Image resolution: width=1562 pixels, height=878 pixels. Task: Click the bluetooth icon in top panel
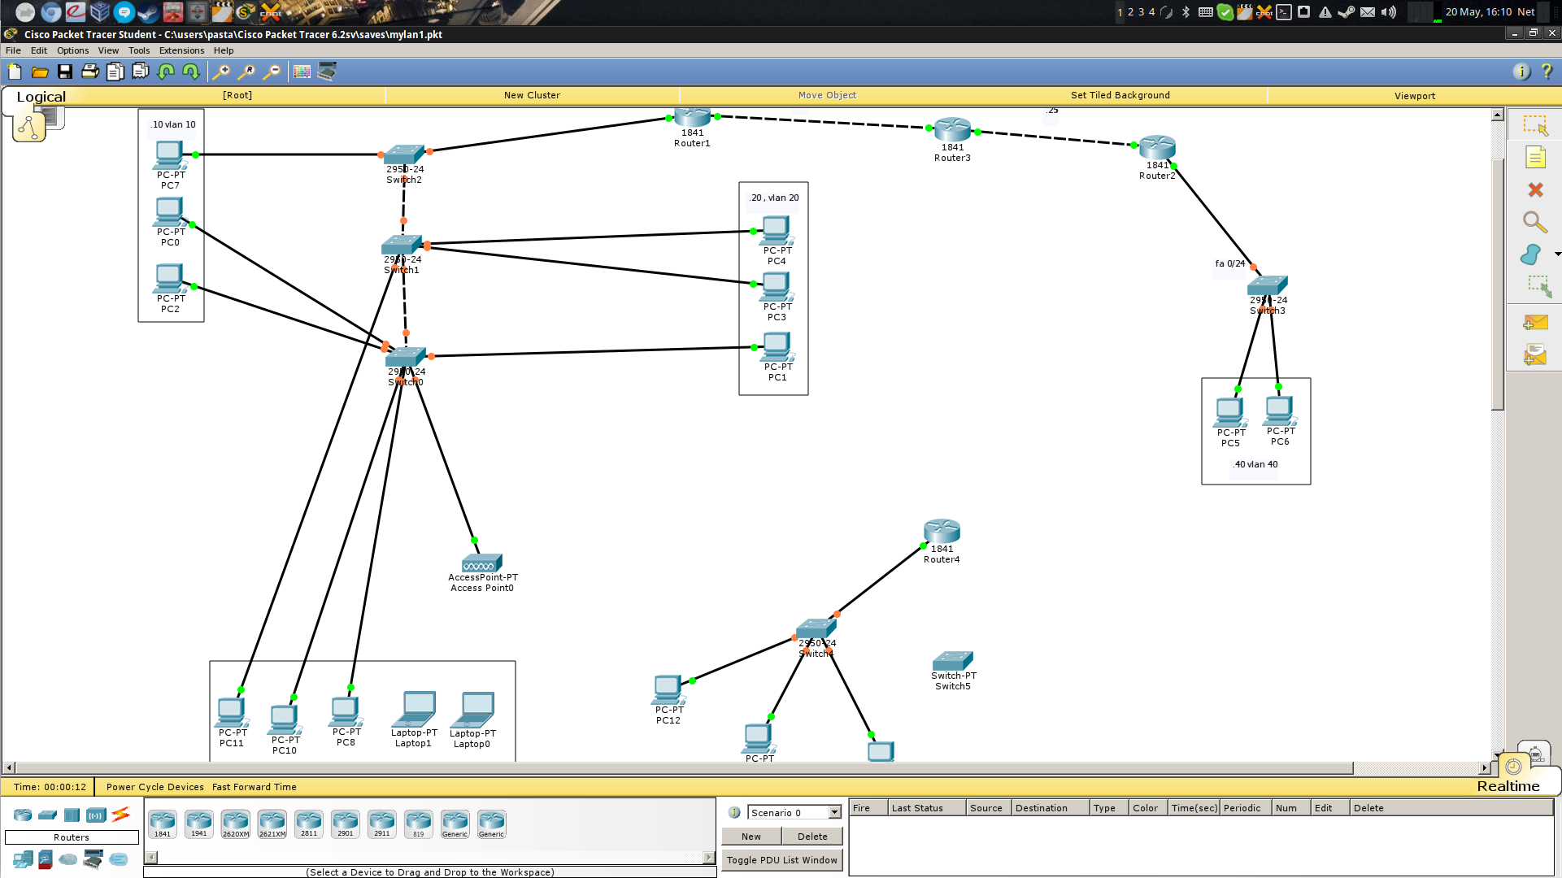[x=1186, y=11]
